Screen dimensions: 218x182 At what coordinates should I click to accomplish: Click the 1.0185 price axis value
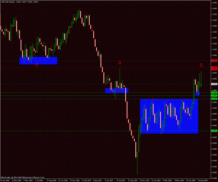click(214, 108)
